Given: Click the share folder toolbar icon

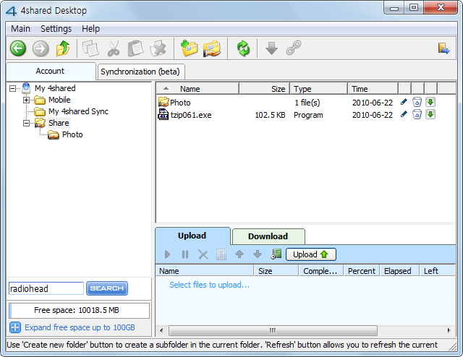Looking at the screenshot, I should (x=212, y=48).
